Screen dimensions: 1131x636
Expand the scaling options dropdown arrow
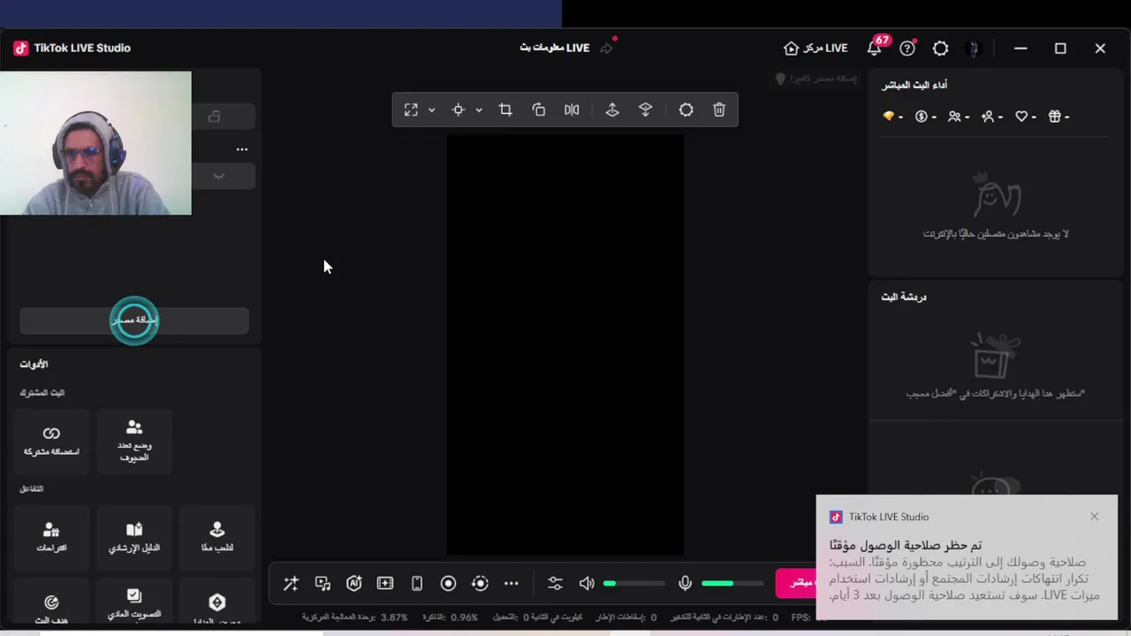pos(431,110)
